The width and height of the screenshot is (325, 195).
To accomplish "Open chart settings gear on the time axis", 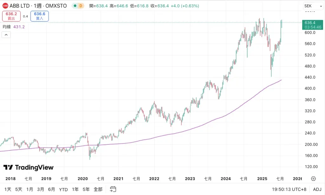I will 313,178.
